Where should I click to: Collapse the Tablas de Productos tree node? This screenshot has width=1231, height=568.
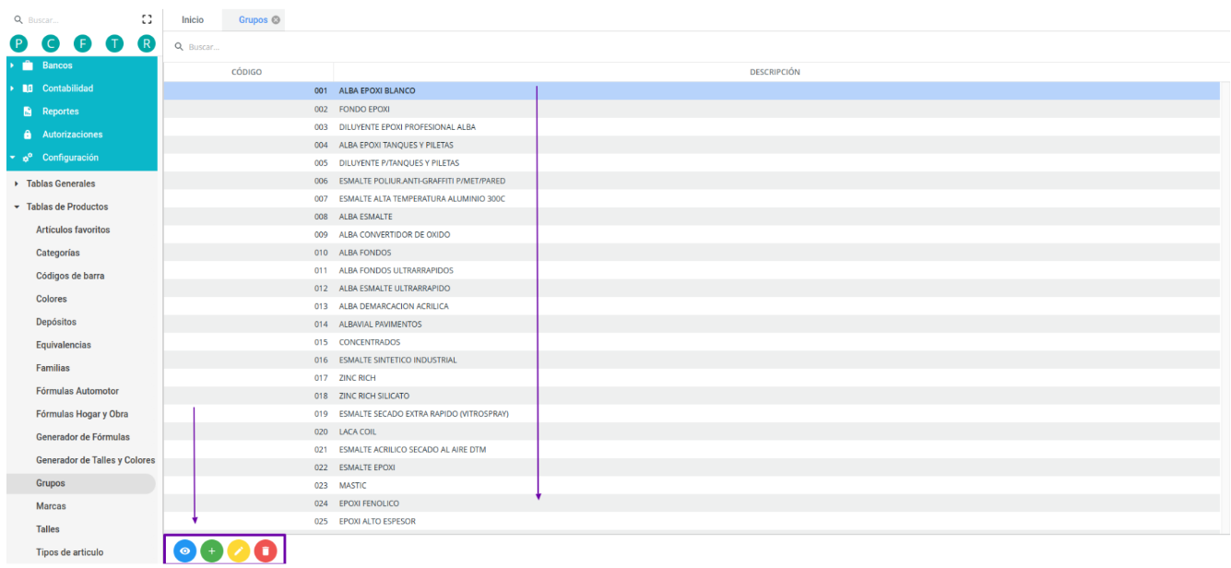[x=18, y=207]
